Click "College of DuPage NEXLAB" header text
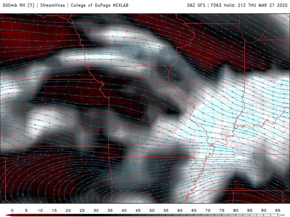The height and width of the screenshot is (217, 290). coord(99,5)
